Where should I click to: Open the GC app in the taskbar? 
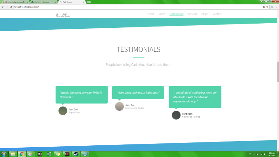pos(67,154)
